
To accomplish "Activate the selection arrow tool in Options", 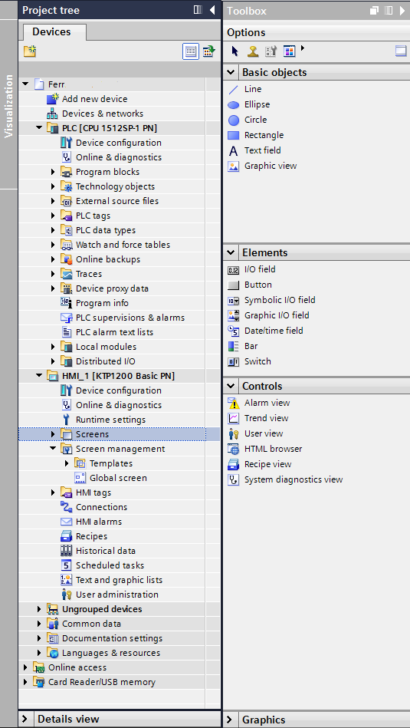I will click(x=235, y=51).
